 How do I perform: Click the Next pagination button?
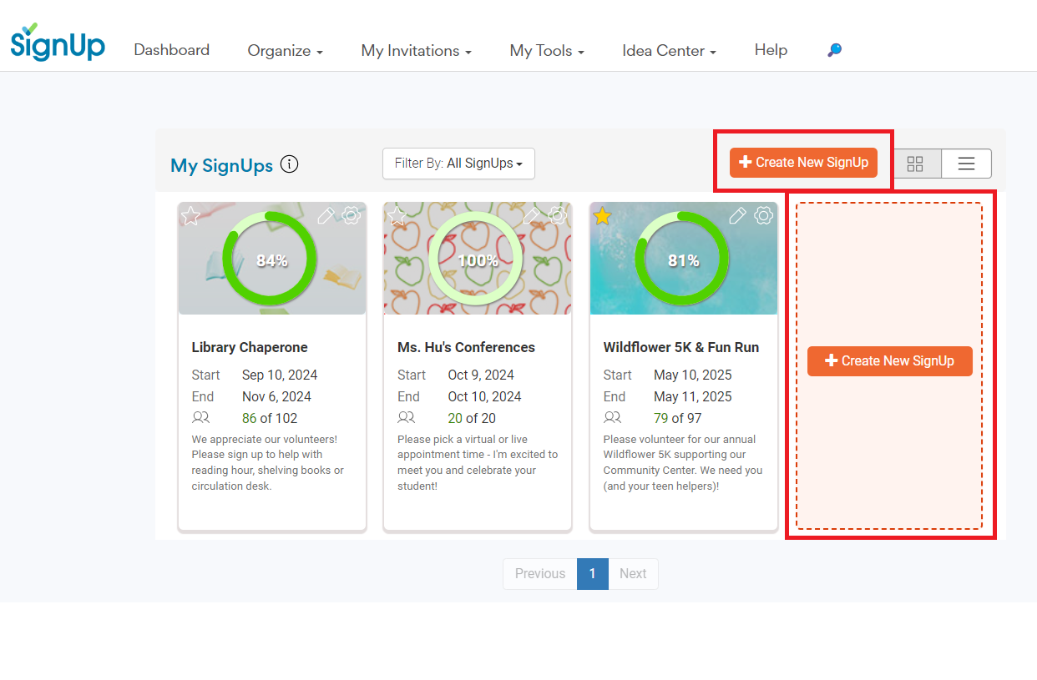[633, 574]
